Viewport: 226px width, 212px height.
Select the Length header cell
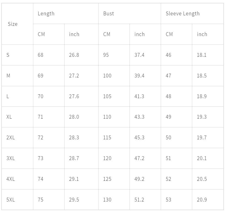coord(46,14)
